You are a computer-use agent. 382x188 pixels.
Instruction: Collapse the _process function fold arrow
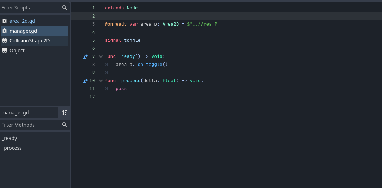101,81
